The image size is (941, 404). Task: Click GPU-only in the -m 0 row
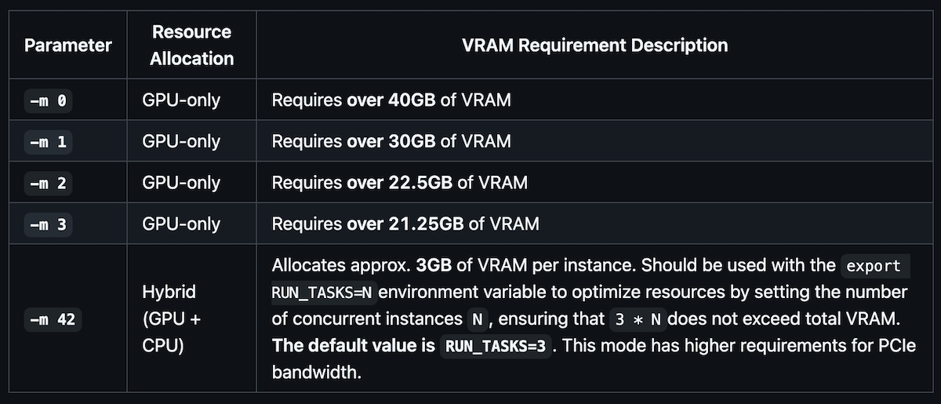[x=181, y=100]
